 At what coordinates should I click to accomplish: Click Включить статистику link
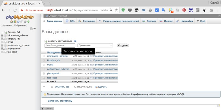60,101
